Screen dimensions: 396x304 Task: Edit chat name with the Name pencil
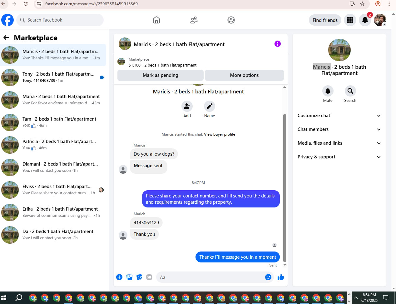point(210,106)
